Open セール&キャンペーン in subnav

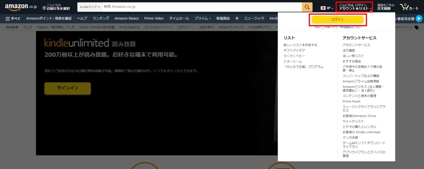[x=159, y=27]
